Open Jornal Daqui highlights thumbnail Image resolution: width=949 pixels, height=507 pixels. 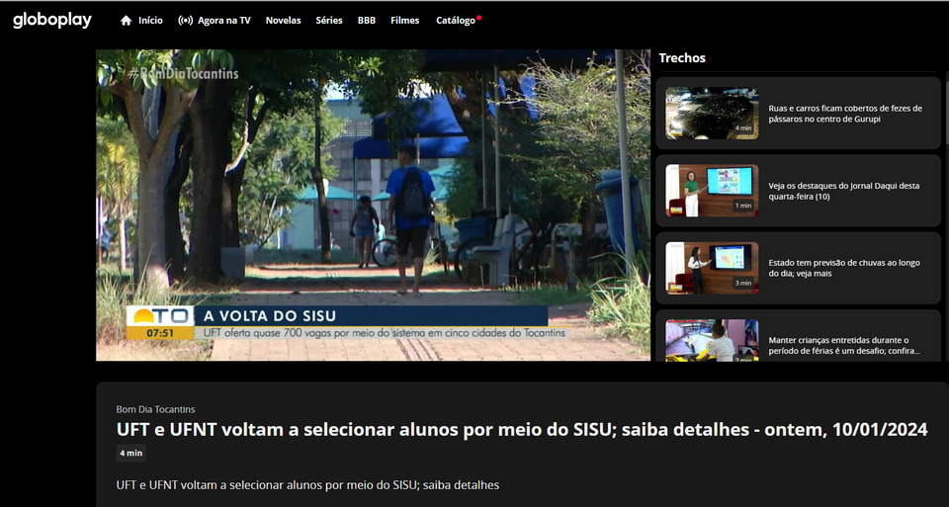pyautogui.click(x=712, y=191)
